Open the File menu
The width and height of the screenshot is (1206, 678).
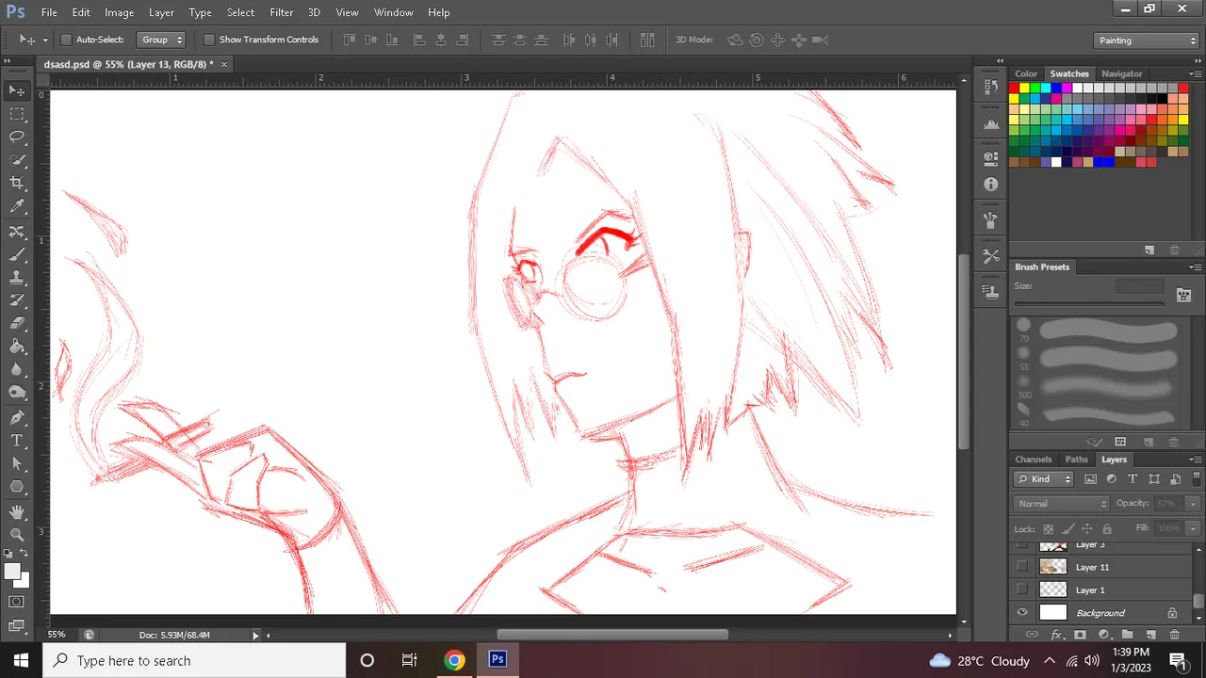click(x=49, y=12)
